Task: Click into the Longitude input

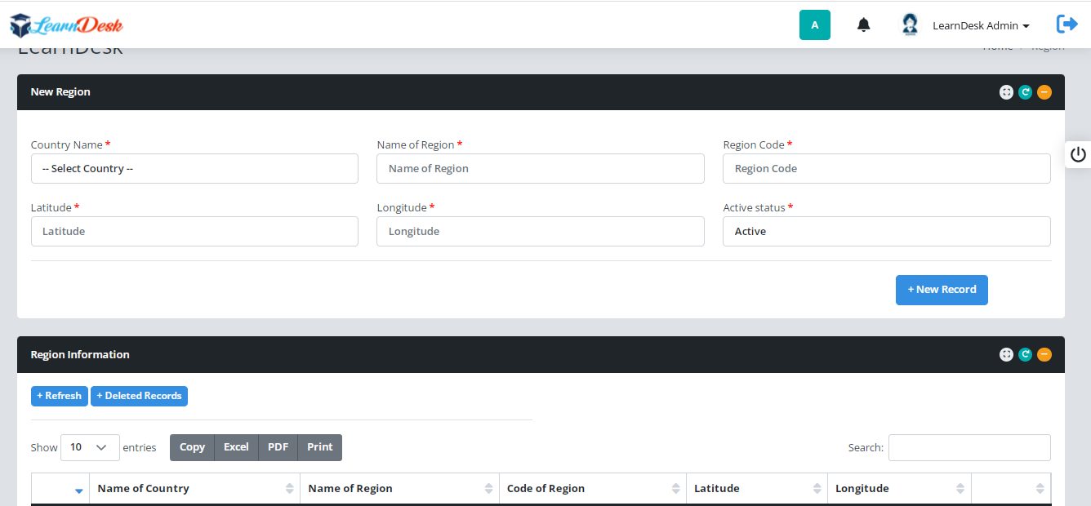Action: (x=541, y=231)
